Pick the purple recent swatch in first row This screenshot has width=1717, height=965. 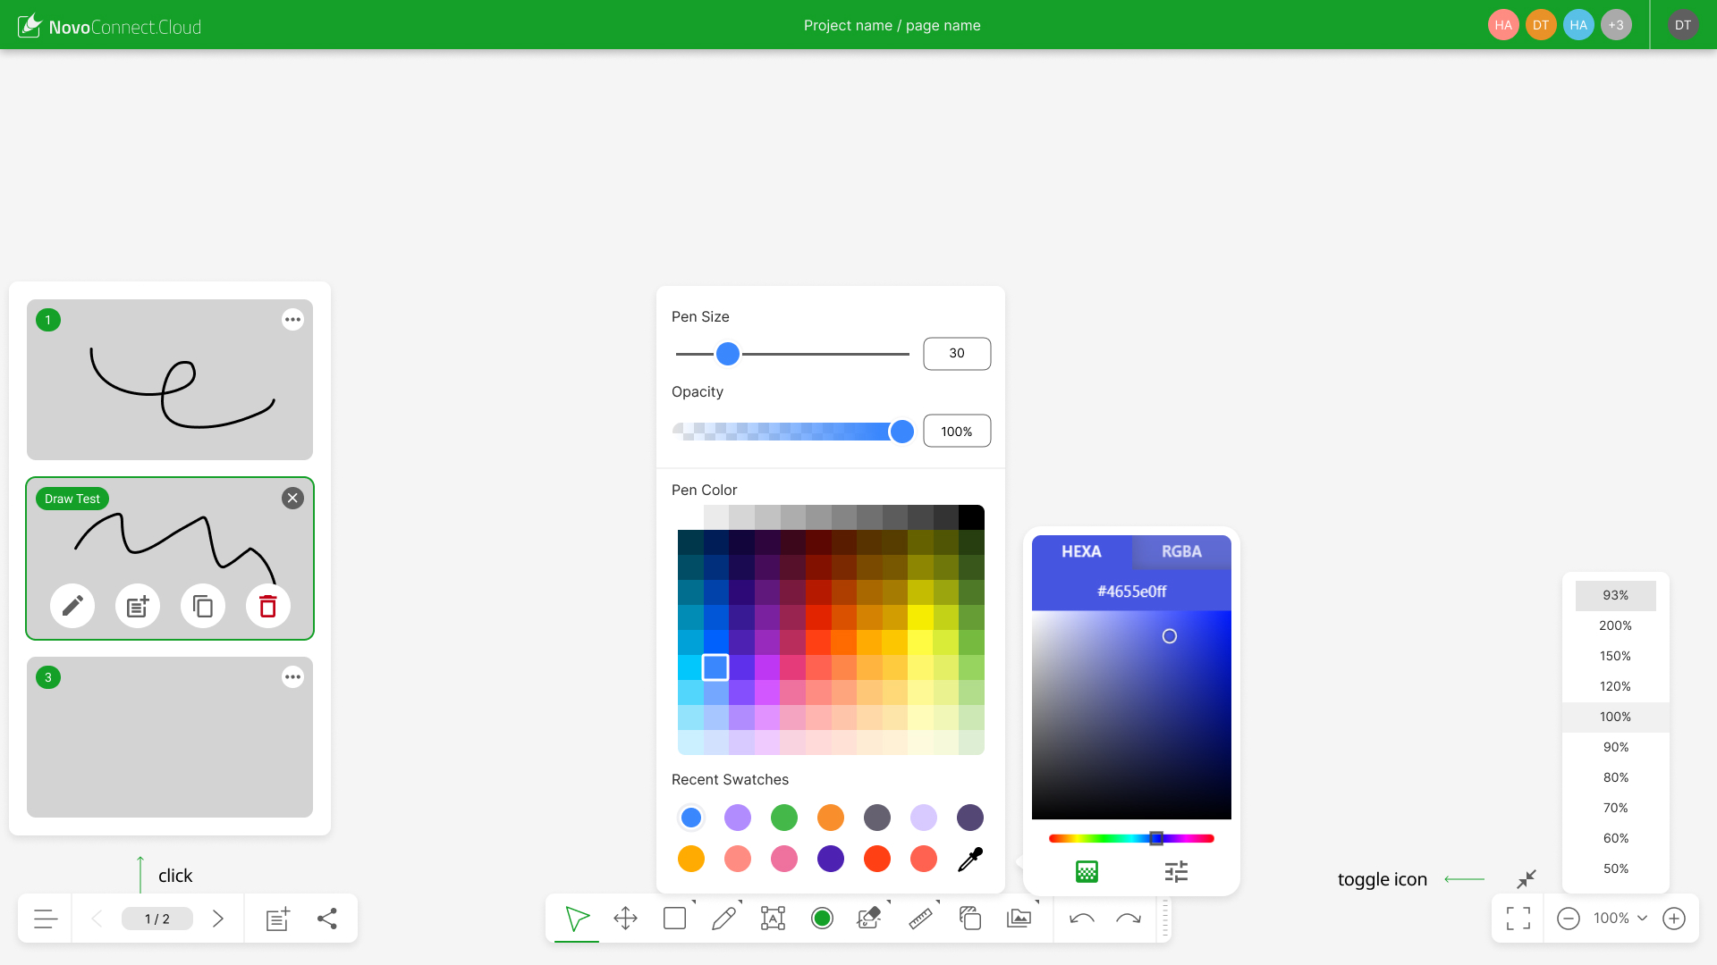point(738,818)
